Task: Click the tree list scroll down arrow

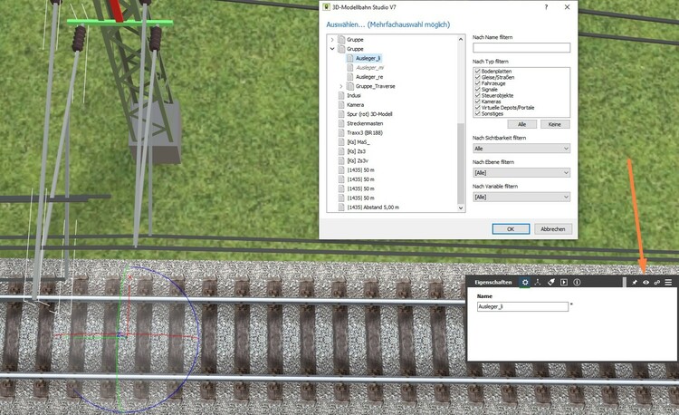Action: [461, 207]
